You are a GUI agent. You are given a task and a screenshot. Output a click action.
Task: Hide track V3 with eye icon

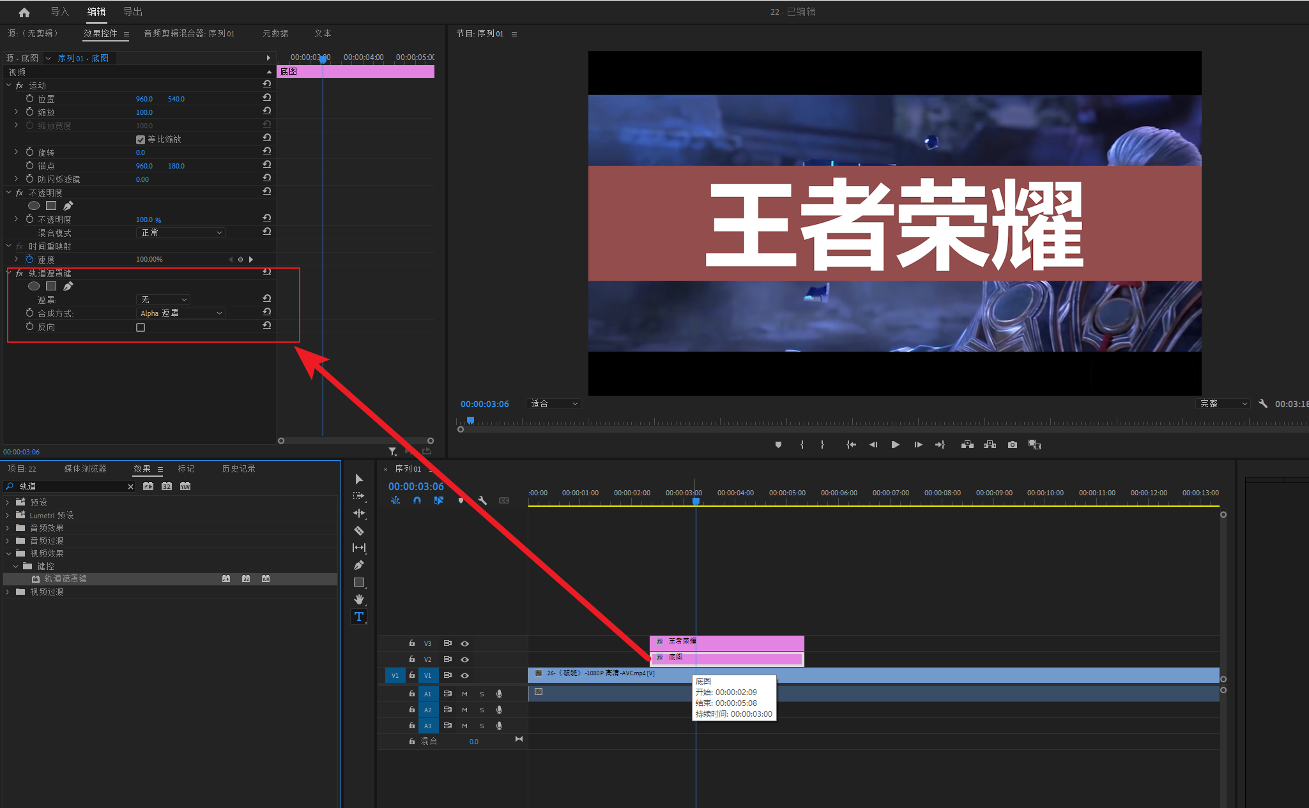click(x=465, y=643)
